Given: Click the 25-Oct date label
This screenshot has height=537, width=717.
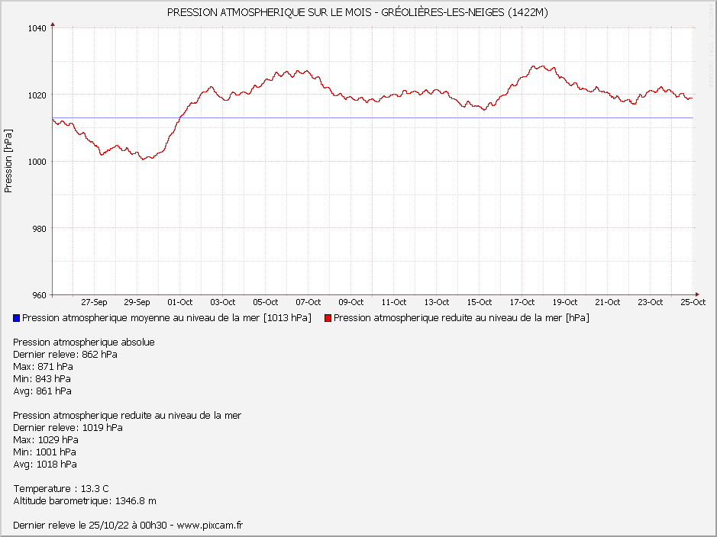Looking at the screenshot, I should click(693, 302).
